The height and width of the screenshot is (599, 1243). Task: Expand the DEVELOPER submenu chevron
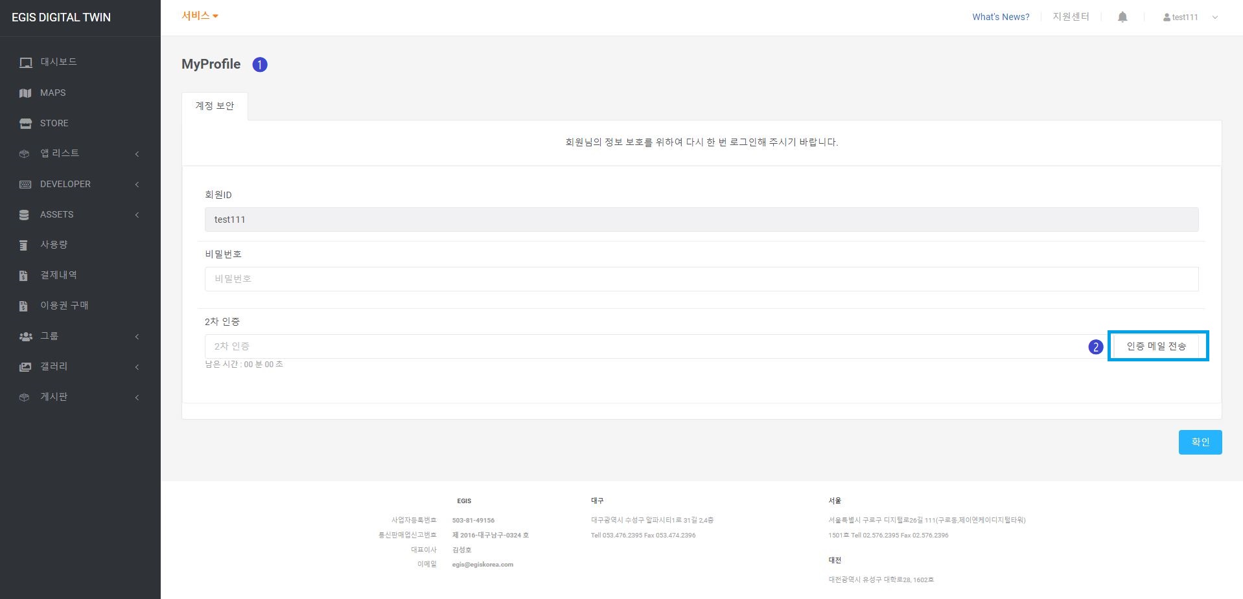[x=137, y=185]
